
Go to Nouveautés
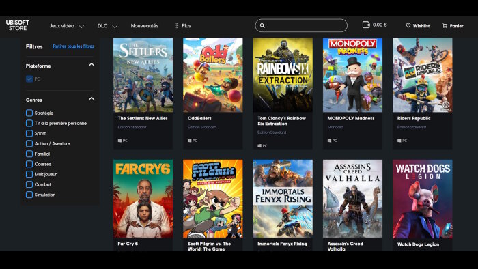(x=145, y=25)
